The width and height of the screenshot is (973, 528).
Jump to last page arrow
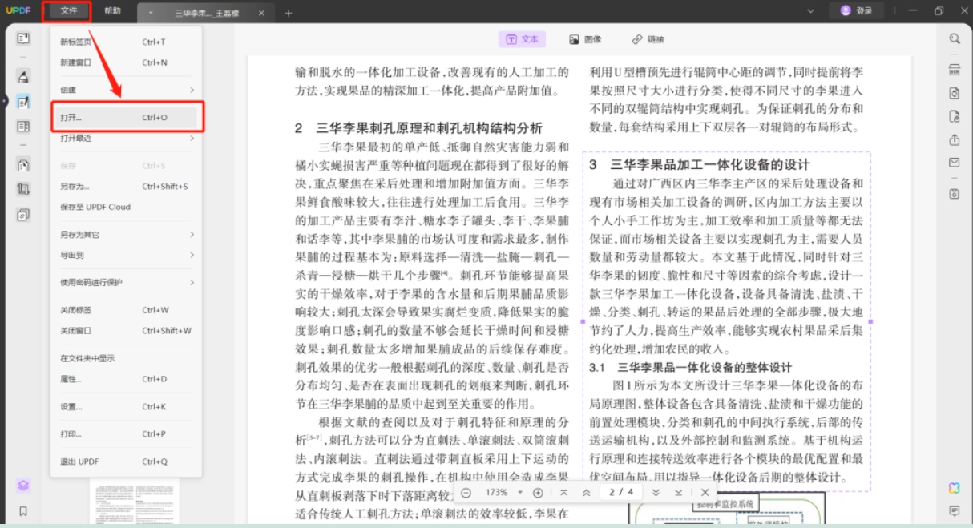click(679, 492)
